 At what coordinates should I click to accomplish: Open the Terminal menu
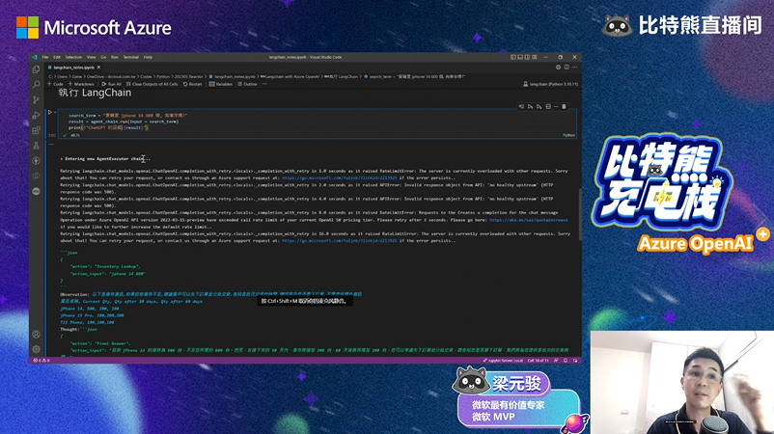point(131,57)
